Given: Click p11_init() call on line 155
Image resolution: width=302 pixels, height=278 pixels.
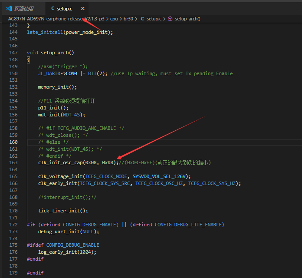Looking at the screenshot, I should coord(53,108).
